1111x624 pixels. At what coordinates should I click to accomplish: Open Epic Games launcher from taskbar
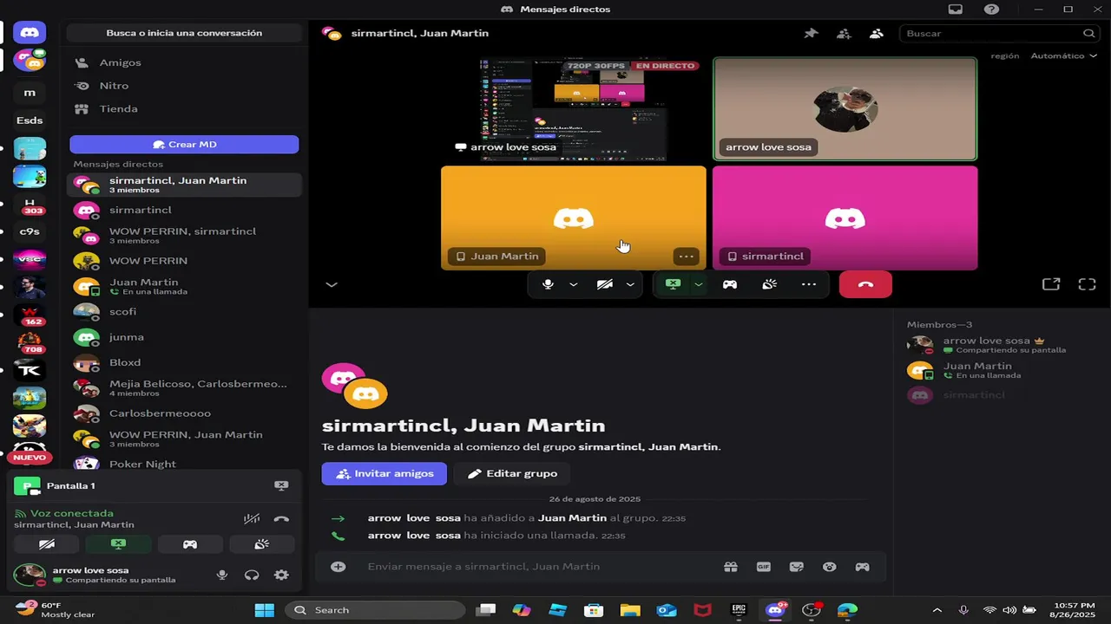pos(739,610)
